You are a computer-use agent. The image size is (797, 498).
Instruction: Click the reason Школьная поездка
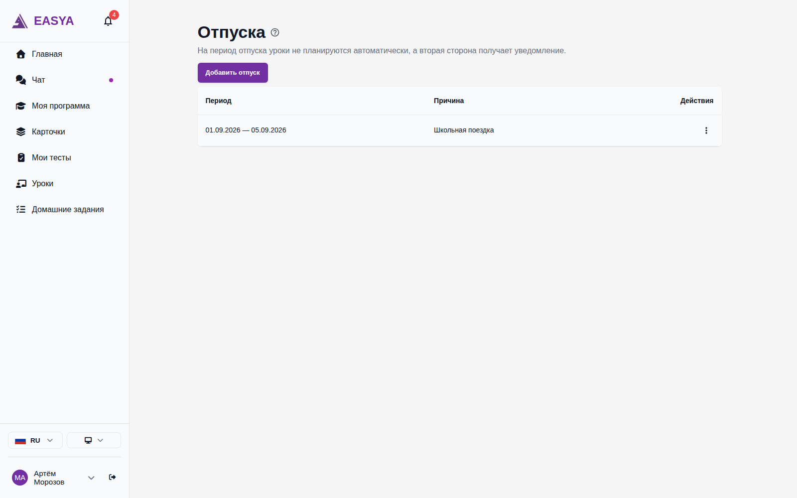[x=464, y=130]
